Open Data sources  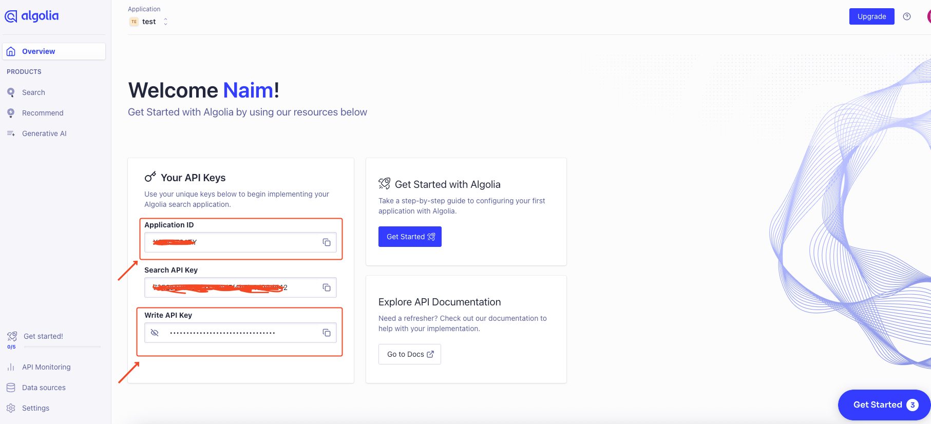pyautogui.click(x=44, y=388)
